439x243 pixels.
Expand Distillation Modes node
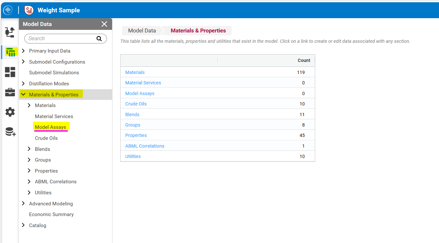point(23,84)
